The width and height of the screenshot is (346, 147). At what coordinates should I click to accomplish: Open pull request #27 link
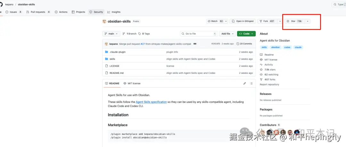[143, 44]
